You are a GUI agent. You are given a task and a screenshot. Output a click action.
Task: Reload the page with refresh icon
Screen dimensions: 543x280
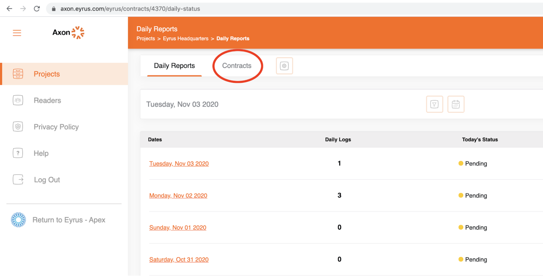[37, 9]
